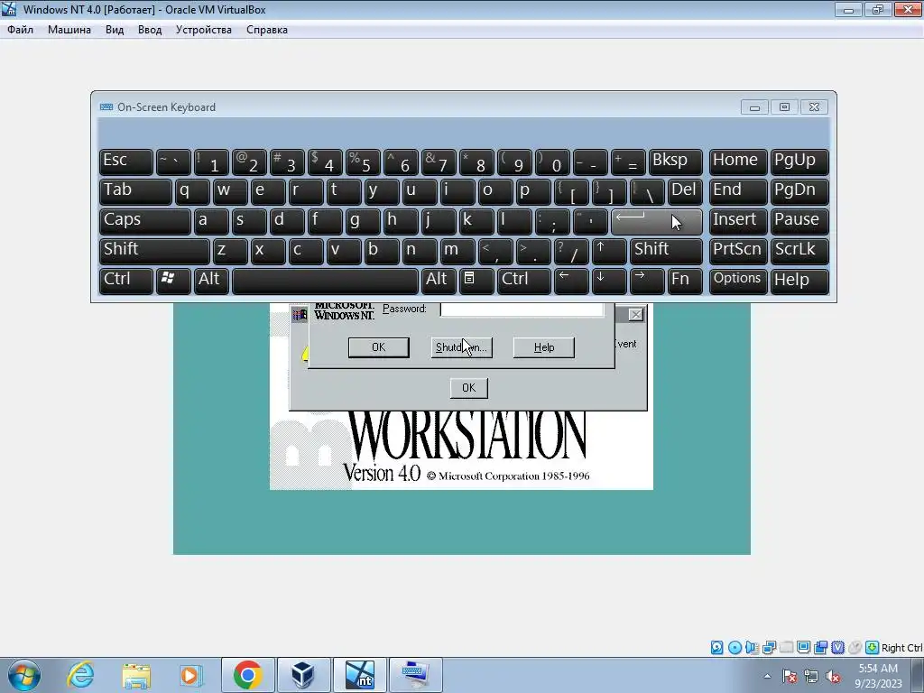Click the Shutdown button in logon dialog
The width and height of the screenshot is (924, 693).
461,347
